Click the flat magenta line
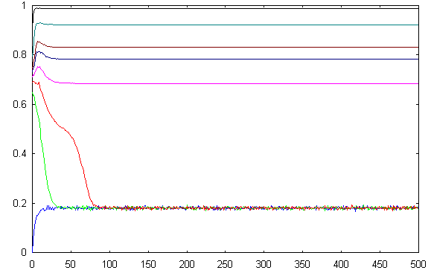Screen dimensions: 431x270 pos(247,83)
